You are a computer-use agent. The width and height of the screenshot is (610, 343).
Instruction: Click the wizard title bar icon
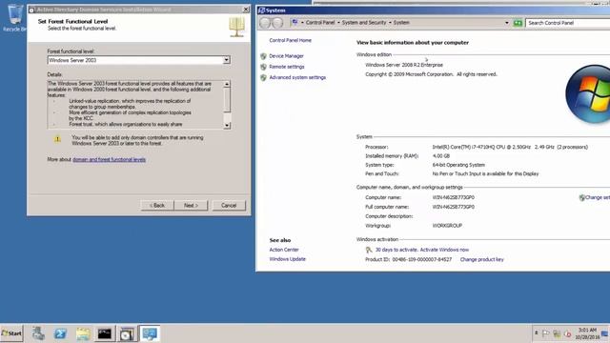coord(31,10)
